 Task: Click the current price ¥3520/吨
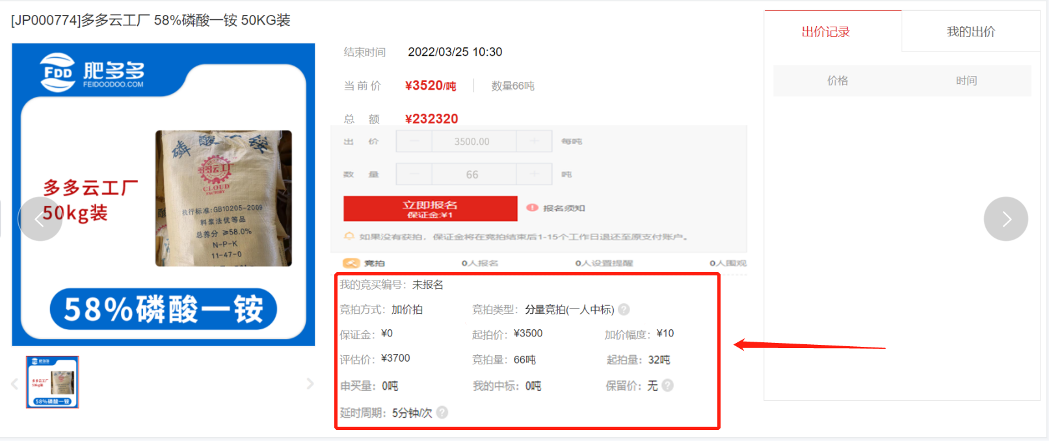[x=431, y=86]
